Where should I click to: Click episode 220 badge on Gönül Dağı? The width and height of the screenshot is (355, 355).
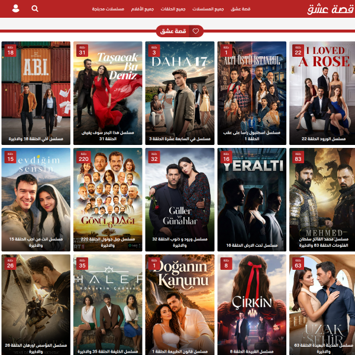click(x=83, y=157)
